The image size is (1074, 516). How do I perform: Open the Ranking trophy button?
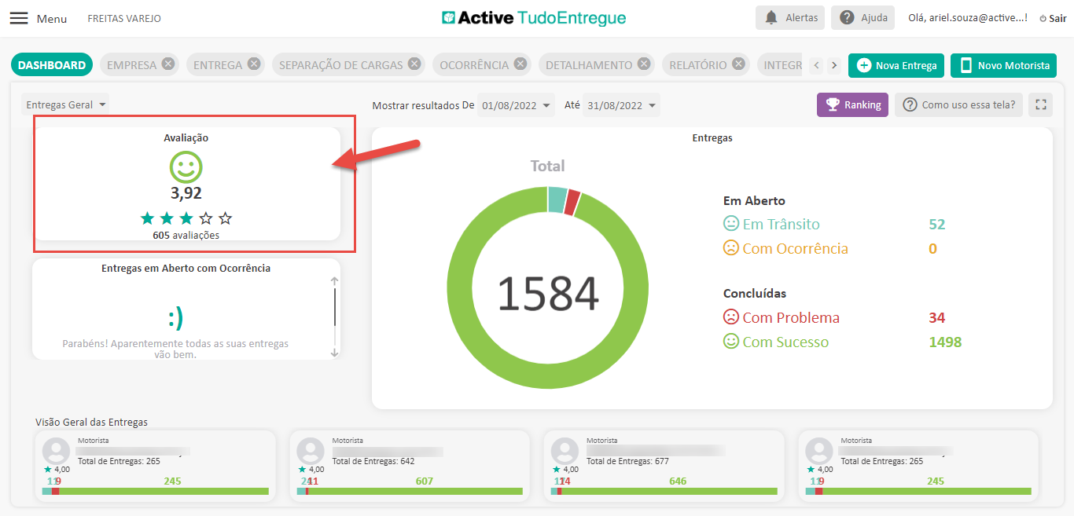point(852,104)
